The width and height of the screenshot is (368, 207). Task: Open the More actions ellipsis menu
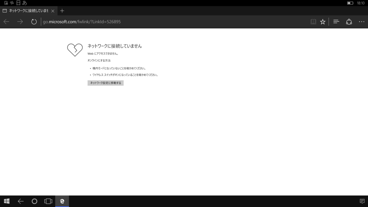tap(362, 22)
